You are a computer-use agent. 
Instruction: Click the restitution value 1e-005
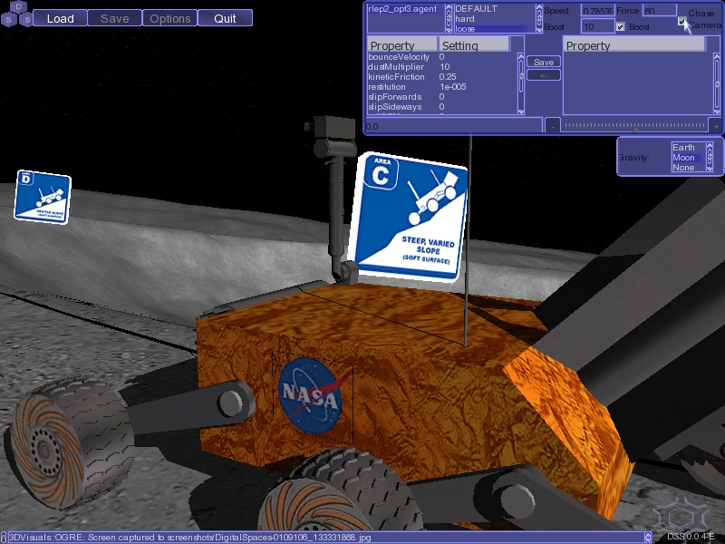(452, 87)
